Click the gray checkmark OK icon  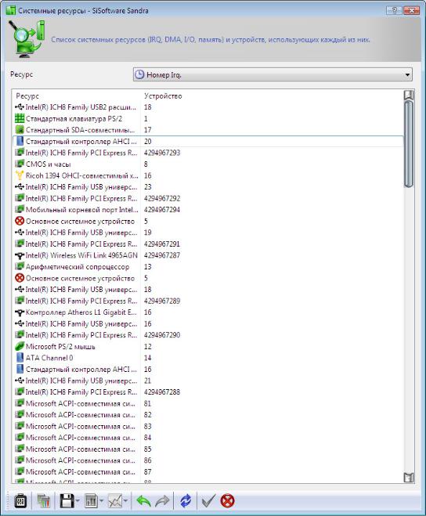point(208,501)
